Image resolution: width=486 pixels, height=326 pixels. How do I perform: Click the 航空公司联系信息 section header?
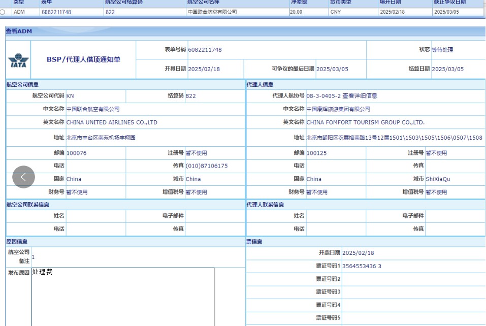[x=28, y=205]
